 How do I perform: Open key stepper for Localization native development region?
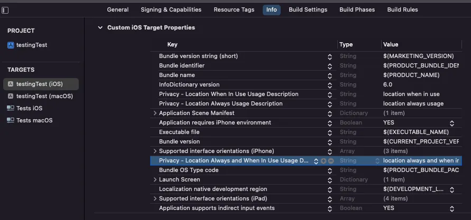pos(330,190)
